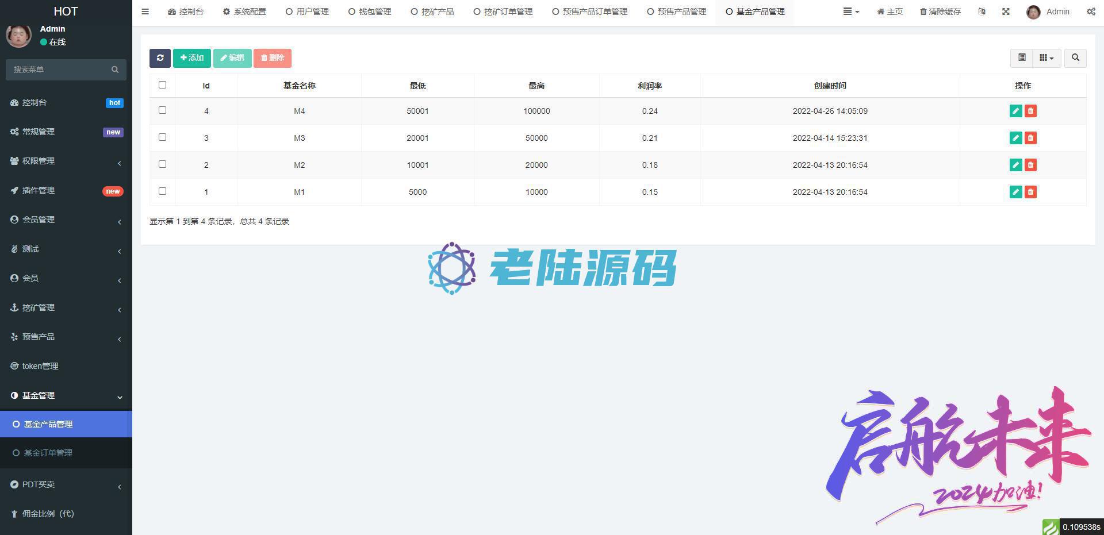Switch to 预售产品订单管理 tab

590,11
